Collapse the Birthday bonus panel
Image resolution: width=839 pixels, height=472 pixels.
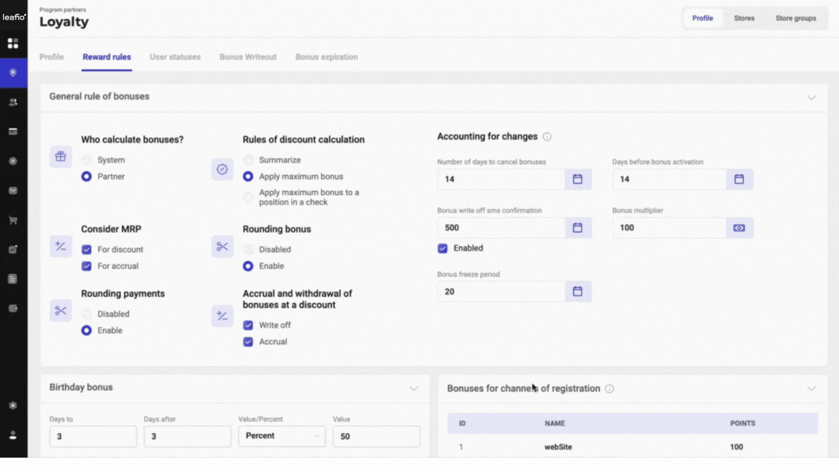pos(414,388)
